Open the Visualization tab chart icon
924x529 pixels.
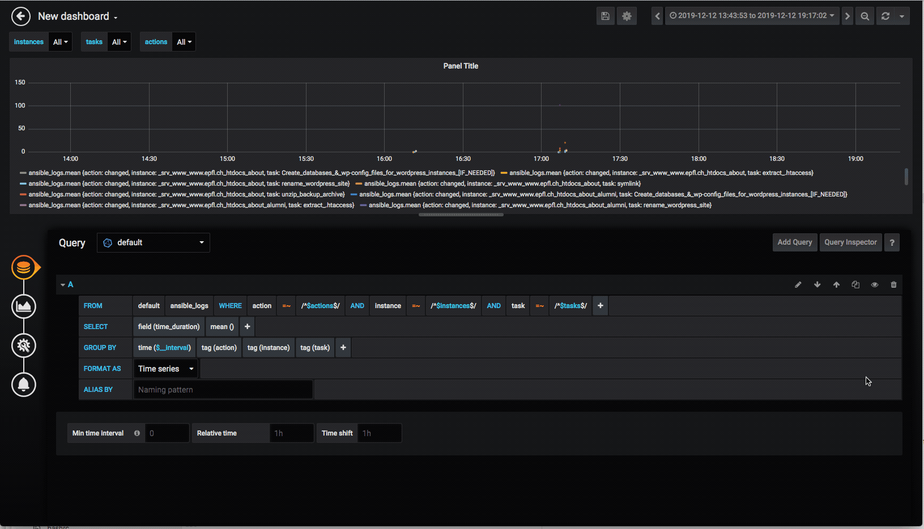coord(24,306)
